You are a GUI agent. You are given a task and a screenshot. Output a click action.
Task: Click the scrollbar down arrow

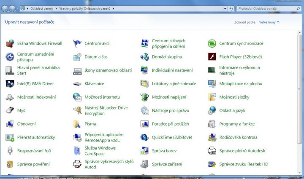point(299,173)
